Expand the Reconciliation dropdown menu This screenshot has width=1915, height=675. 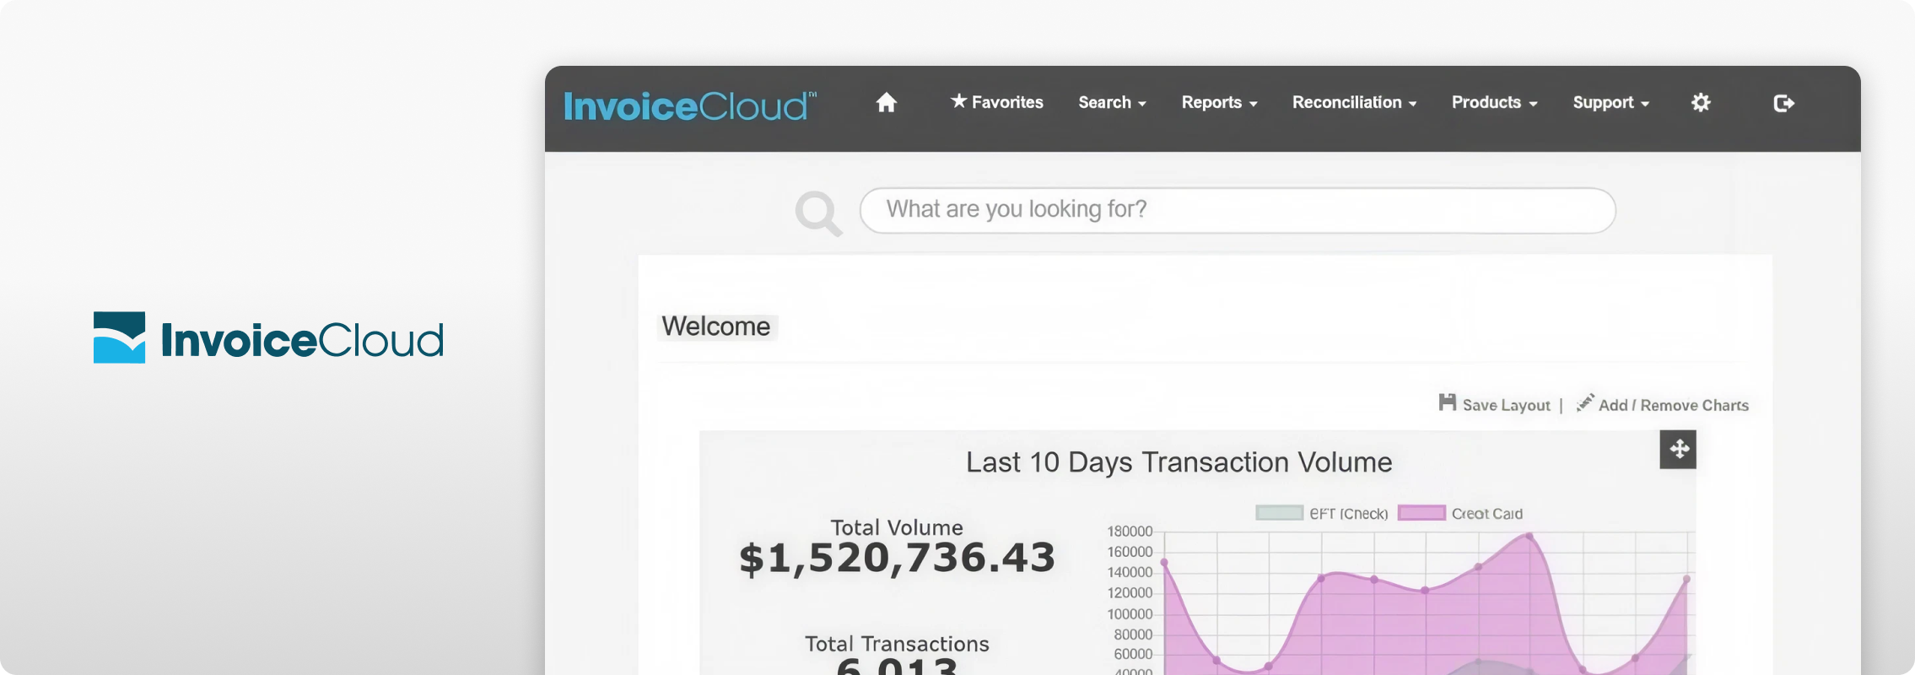click(x=1354, y=102)
